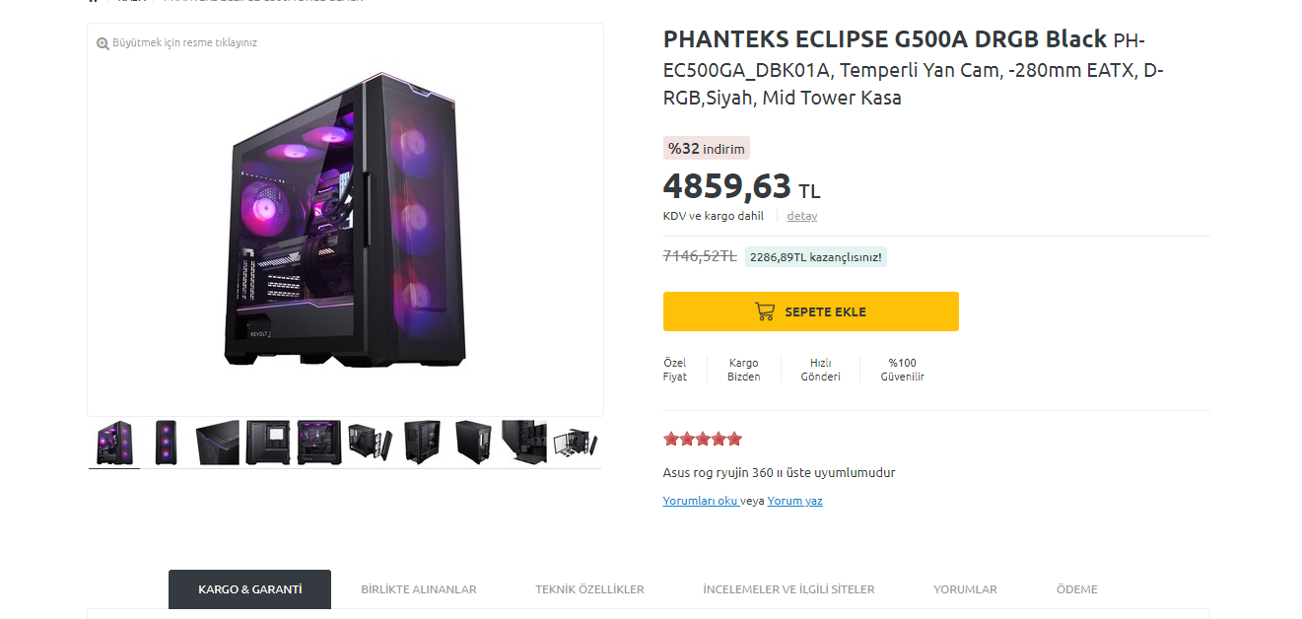Click the magnifier zoom icon above product image

click(103, 43)
